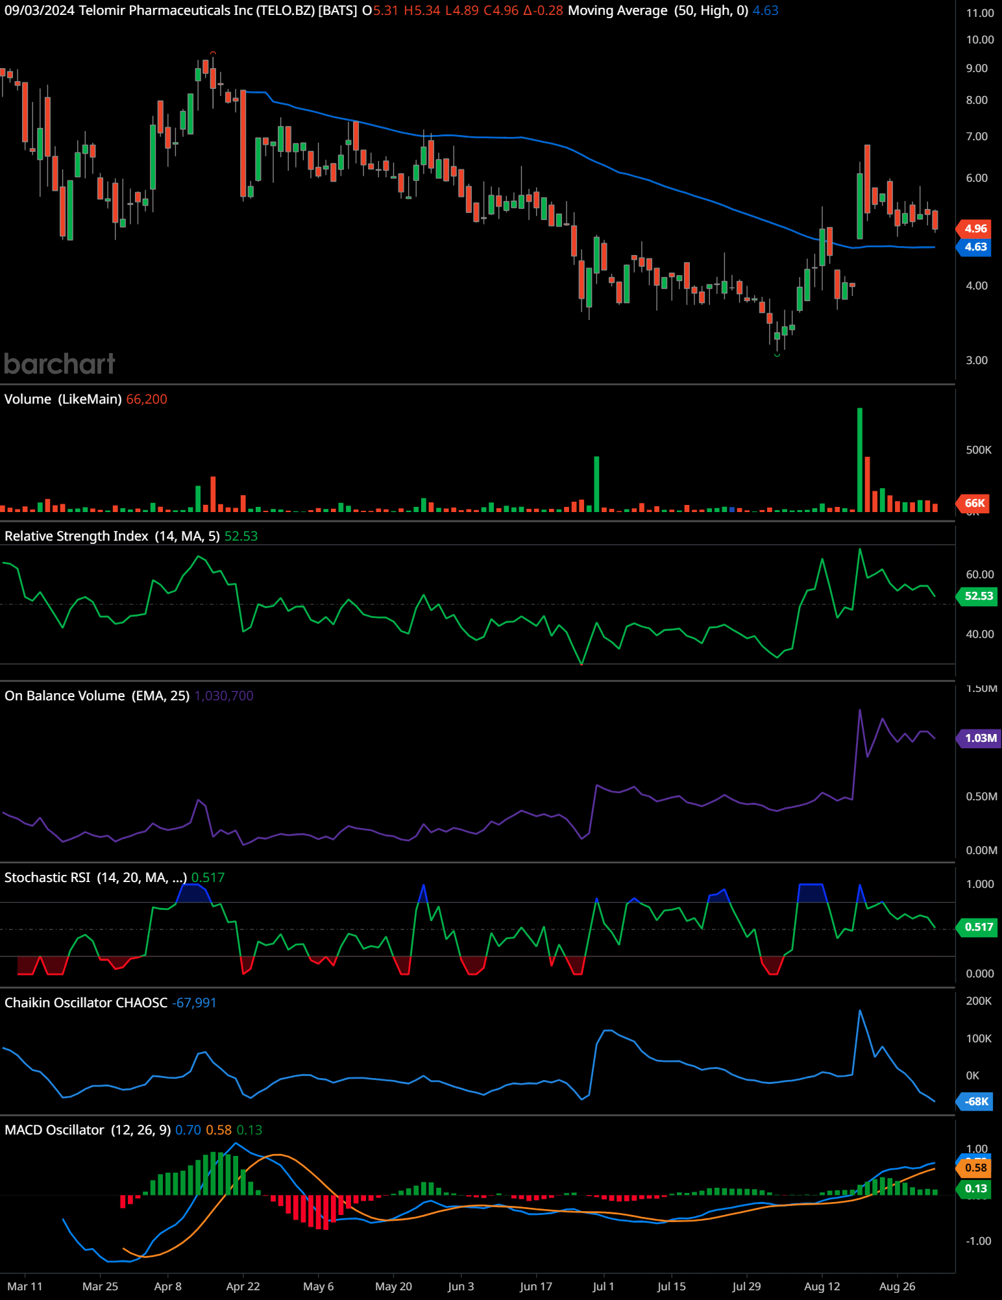Click the 500K volume axis label
The image size is (1002, 1300).
[979, 450]
